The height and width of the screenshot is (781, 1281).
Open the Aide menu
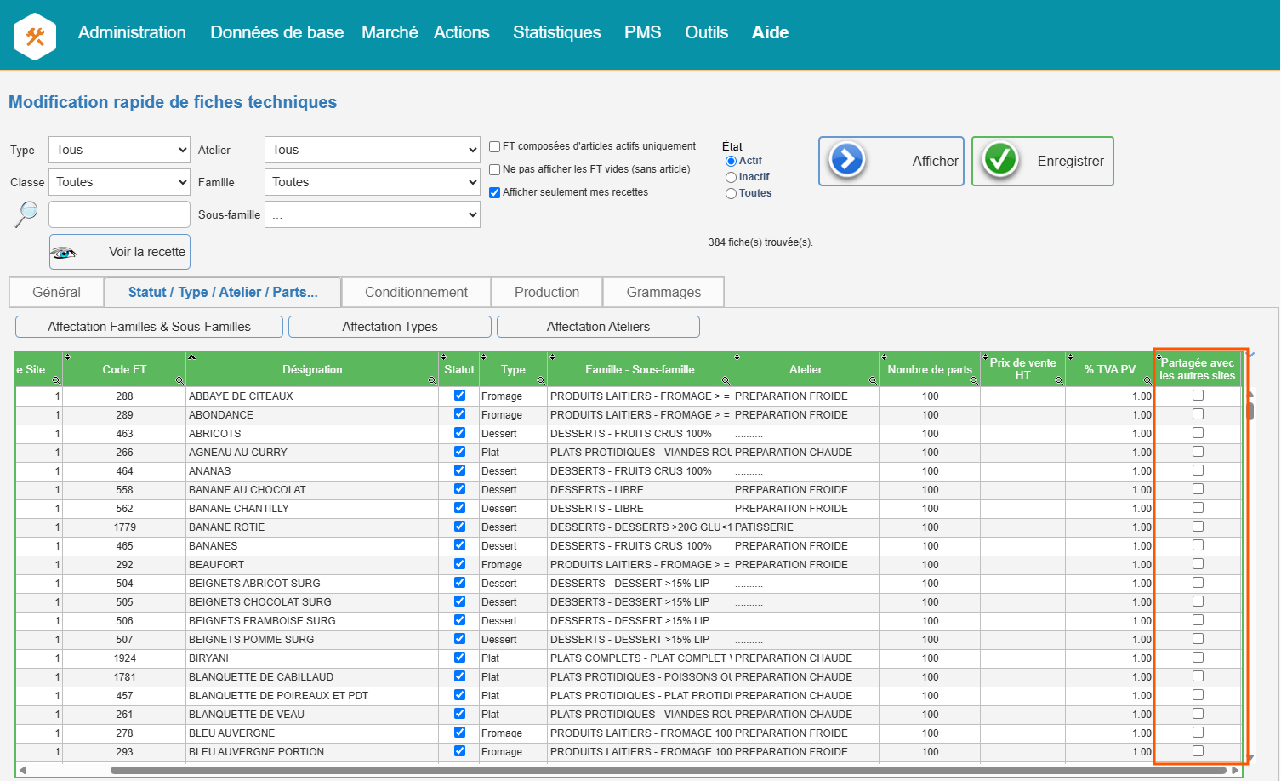[x=770, y=32]
